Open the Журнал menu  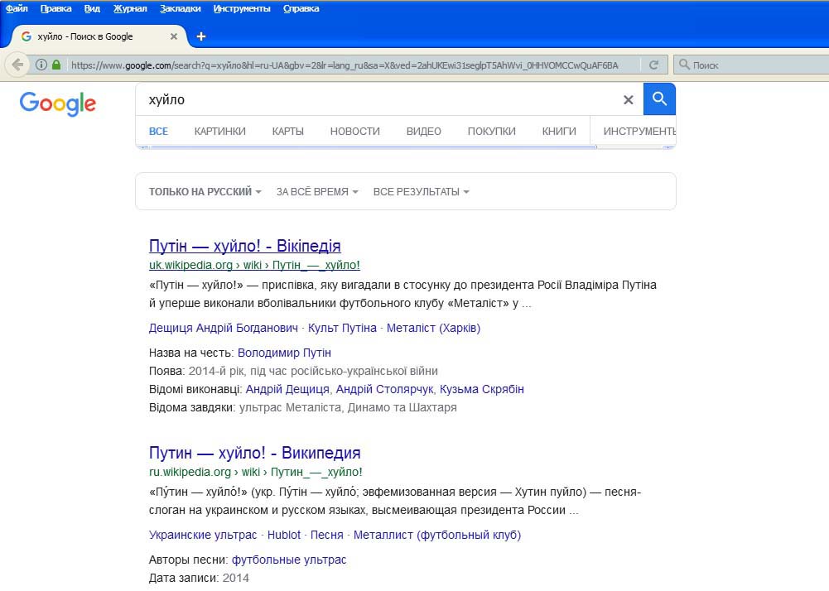(x=130, y=8)
